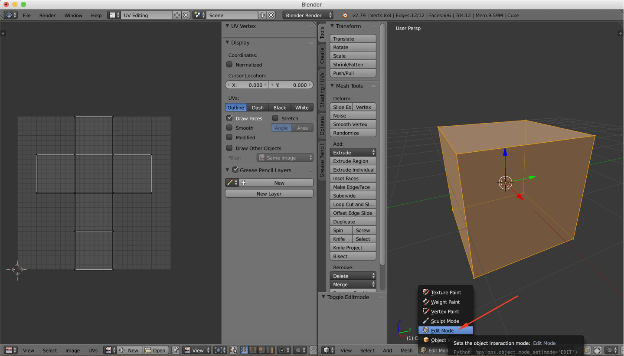Click the Loop Cut and Slide button
The height and width of the screenshot is (356, 624).
353,204
